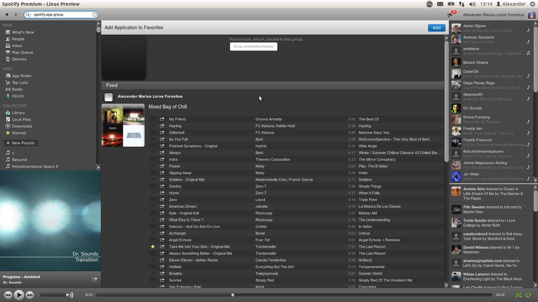This screenshot has width=538, height=302.
Task: Click the Drop artist/album/play field
Action: coord(253,46)
